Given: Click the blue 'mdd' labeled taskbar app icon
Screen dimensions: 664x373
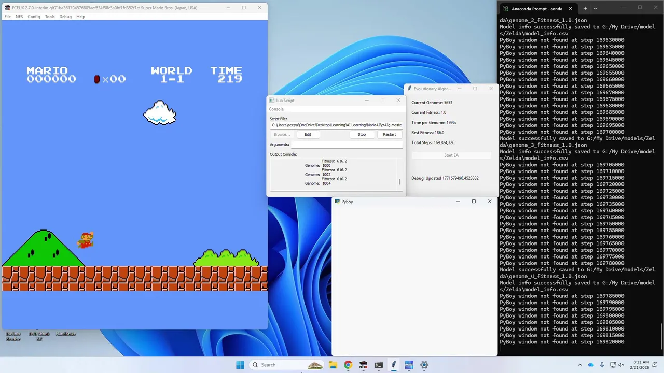Looking at the screenshot, I should coord(409,365).
